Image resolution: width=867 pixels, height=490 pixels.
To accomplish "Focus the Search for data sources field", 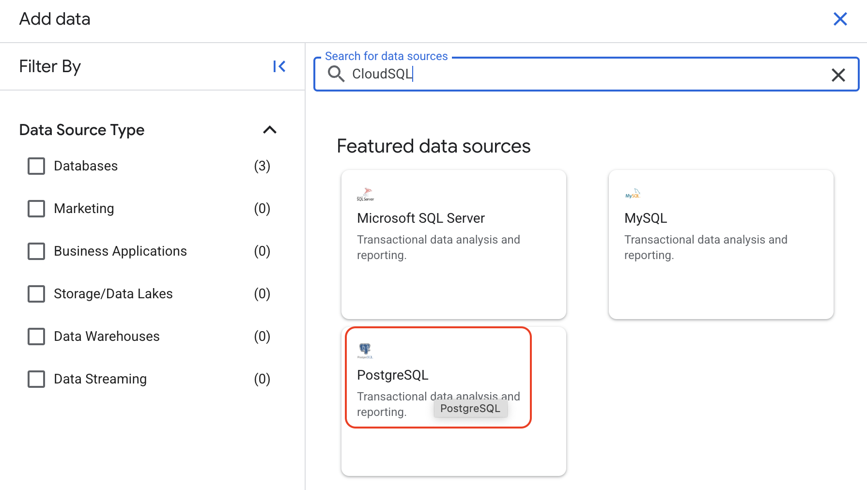I will pyautogui.click(x=586, y=74).
